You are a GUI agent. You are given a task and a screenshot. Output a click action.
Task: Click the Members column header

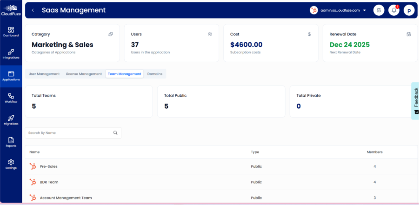[374, 152]
